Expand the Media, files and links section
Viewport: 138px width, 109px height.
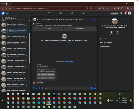coord(115,42)
